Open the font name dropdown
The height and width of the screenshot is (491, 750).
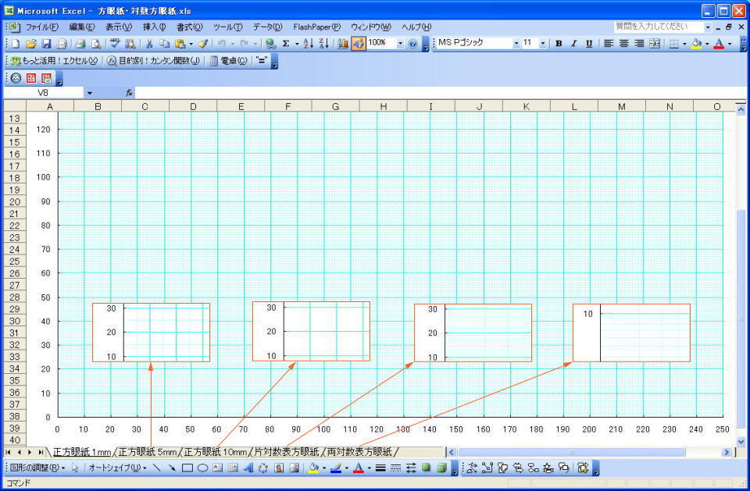517,43
